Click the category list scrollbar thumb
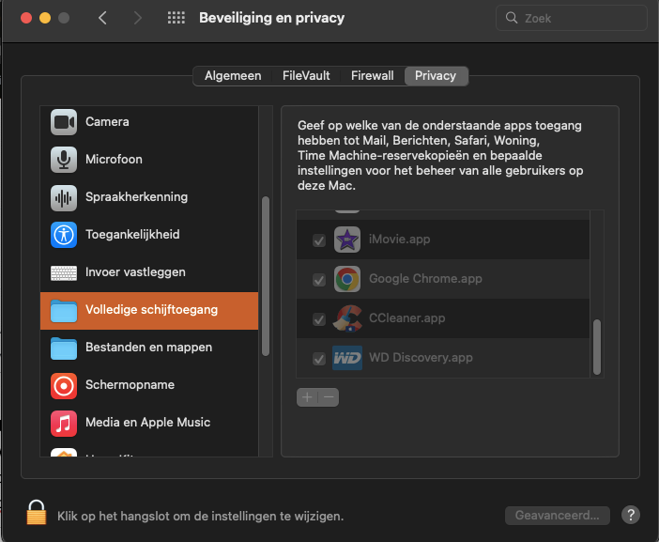The image size is (659, 542). click(x=266, y=276)
